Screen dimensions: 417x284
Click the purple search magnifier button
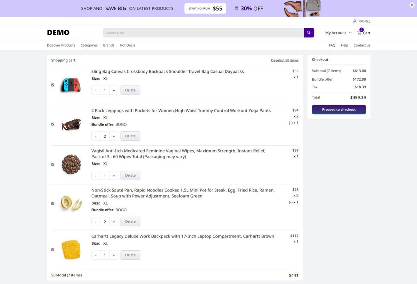309,33
